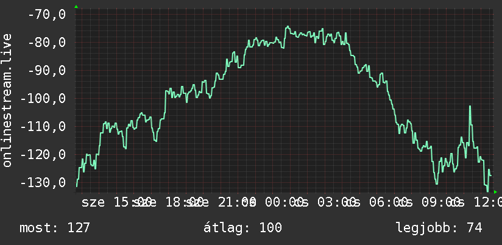Click the onlinestream.live vertical axis title
The height and width of the screenshot is (245, 502).
7,100
